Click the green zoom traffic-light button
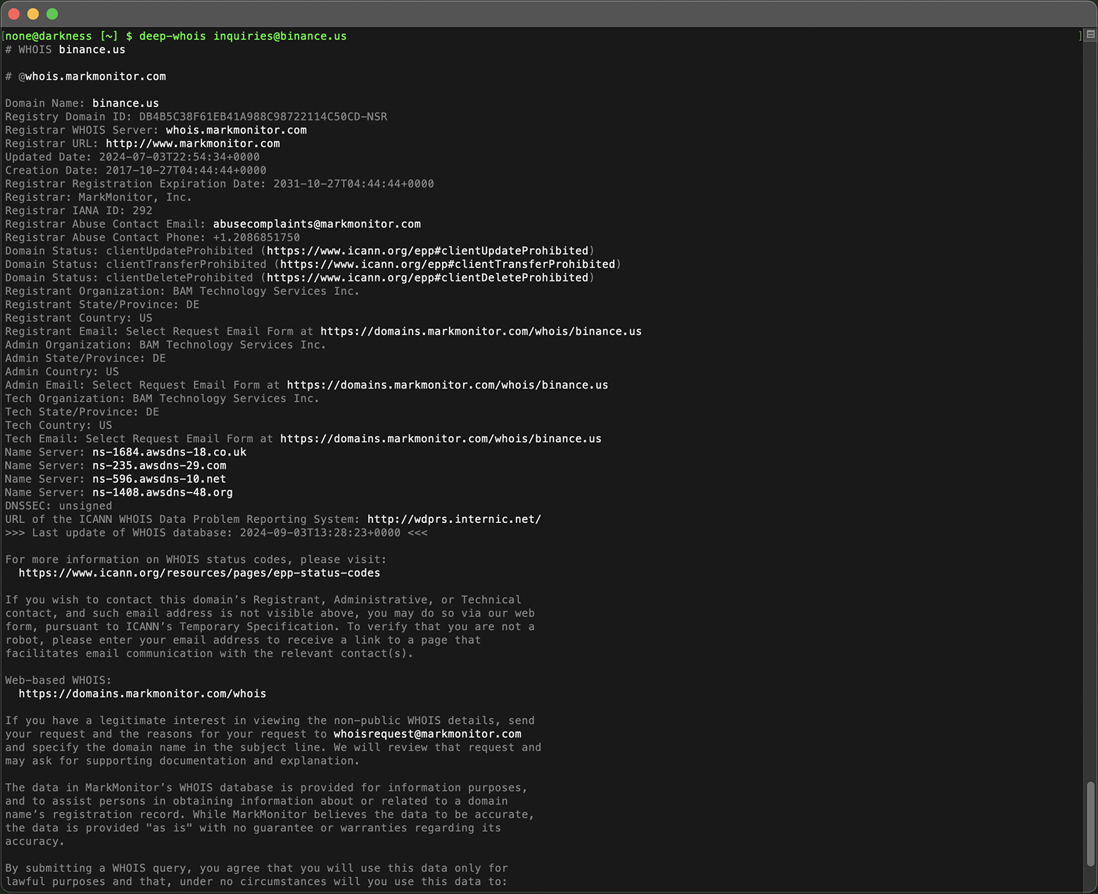The width and height of the screenshot is (1098, 894). [x=51, y=13]
